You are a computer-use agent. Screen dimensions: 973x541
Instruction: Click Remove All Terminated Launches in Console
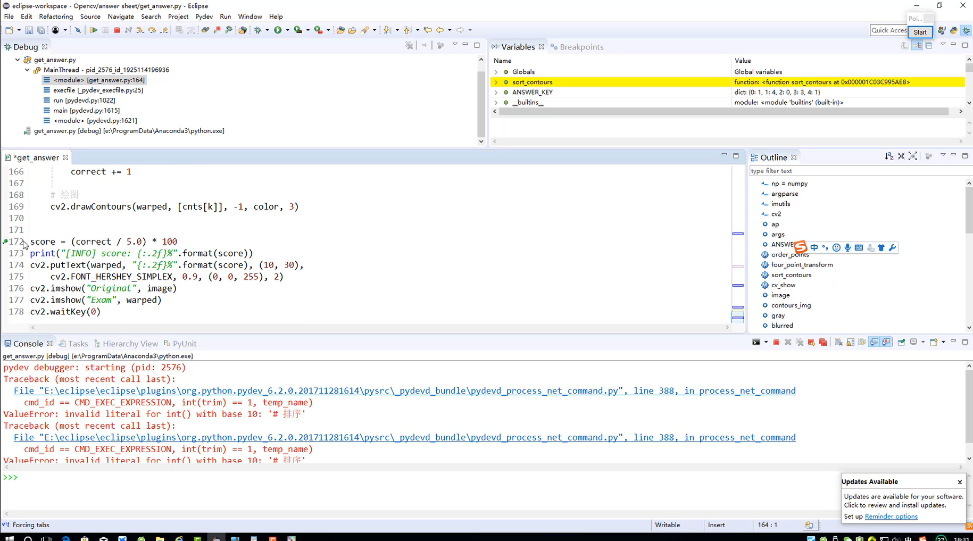[x=800, y=342]
